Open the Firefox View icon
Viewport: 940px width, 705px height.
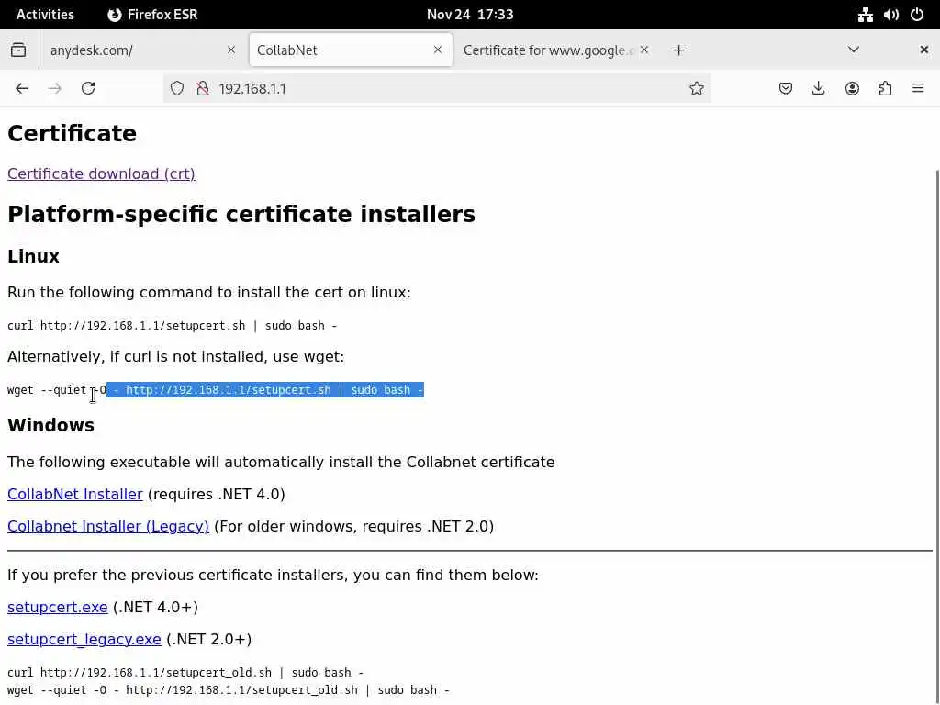18,50
